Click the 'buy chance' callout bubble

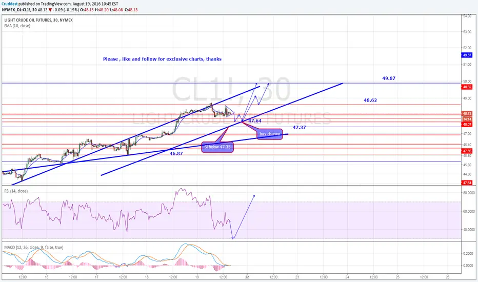[270, 134]
